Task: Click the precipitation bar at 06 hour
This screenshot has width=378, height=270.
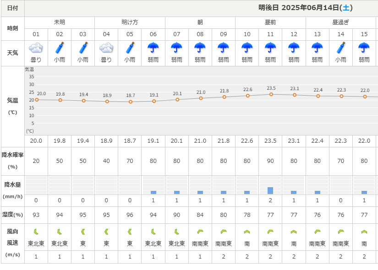Action: click(153, 192)
